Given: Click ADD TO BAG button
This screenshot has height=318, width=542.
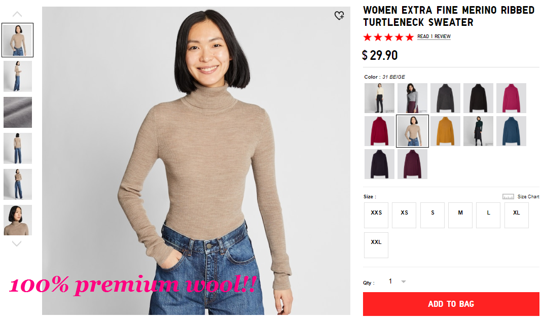Looking at the screenshot, I should (451, 304).
